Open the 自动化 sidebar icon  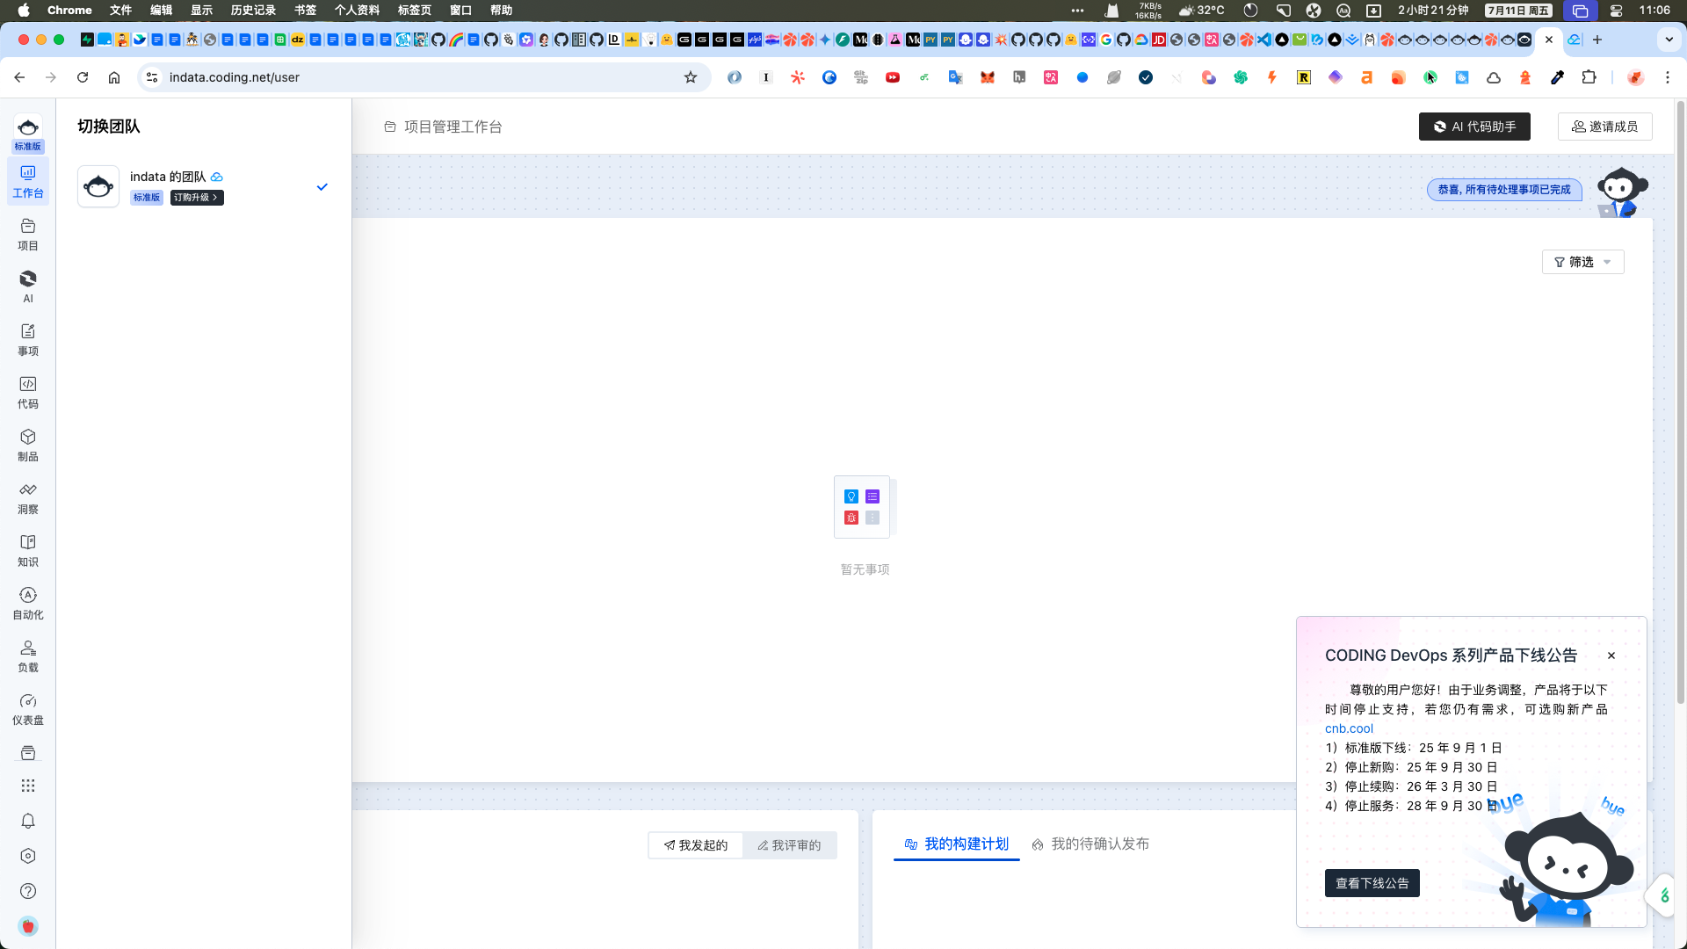tap(28, 604)
